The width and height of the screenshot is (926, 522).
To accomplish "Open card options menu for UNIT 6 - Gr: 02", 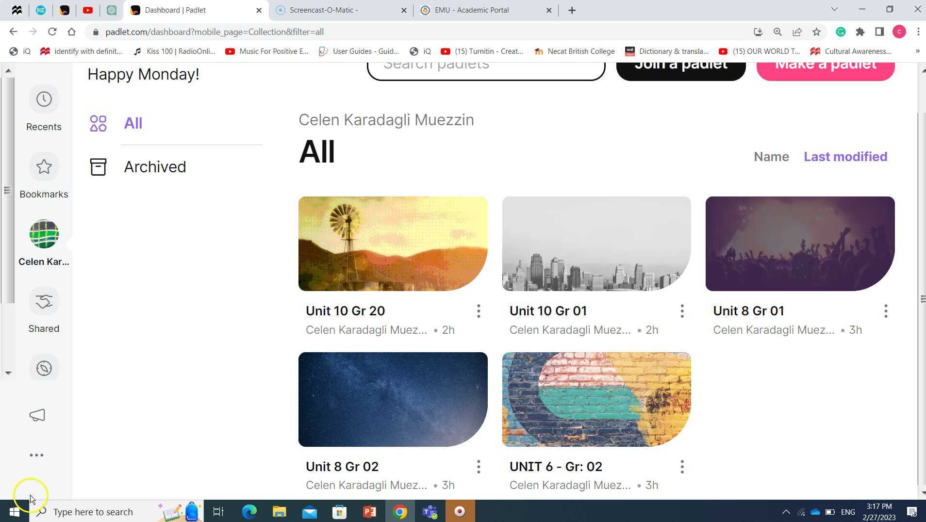I will point(681,466).
